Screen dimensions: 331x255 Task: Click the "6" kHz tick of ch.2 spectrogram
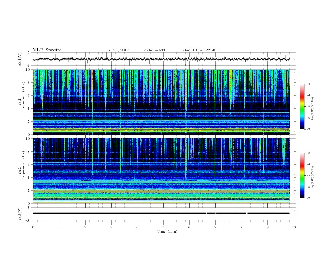coord(29,164)
